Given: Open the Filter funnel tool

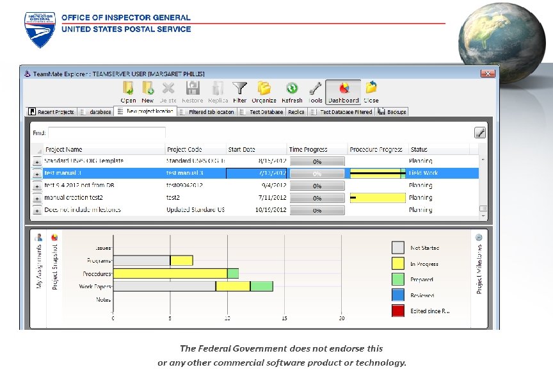Looking at the screenshot, I should (x=240, y=92).
